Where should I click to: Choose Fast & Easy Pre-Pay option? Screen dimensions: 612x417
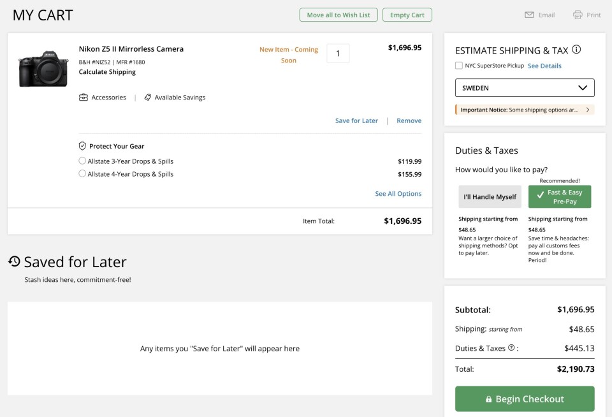559,196
